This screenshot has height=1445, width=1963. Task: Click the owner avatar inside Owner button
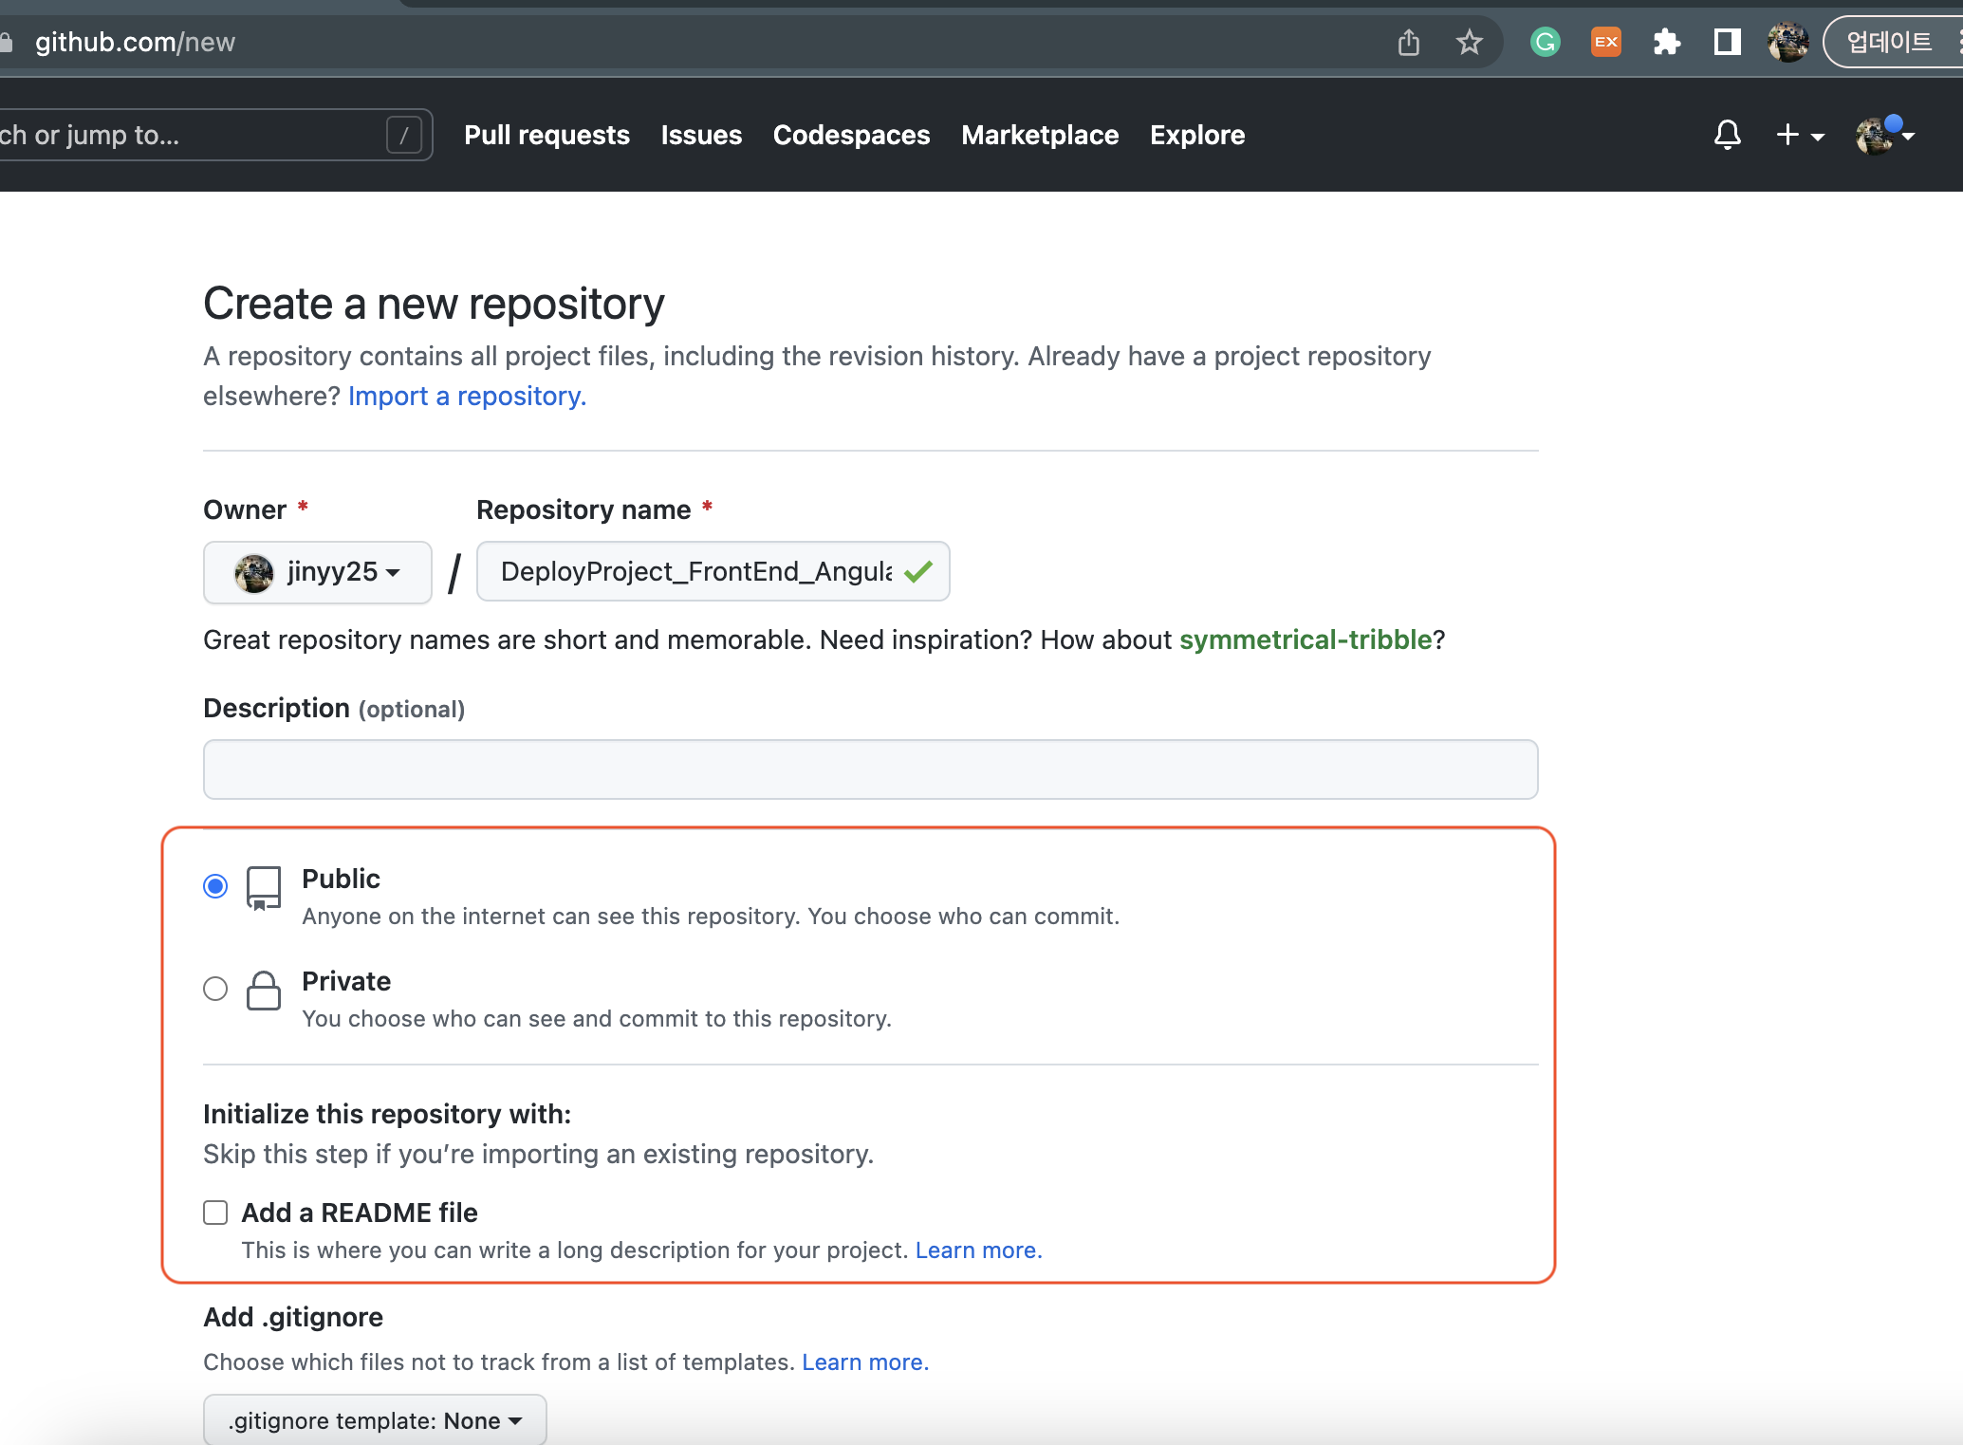coord(254,572)
